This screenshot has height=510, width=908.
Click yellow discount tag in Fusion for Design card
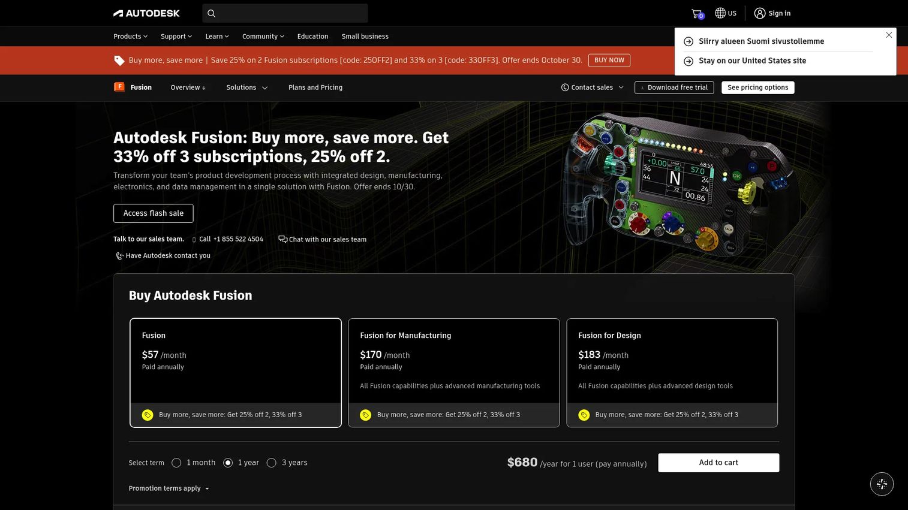coord(584,415)
